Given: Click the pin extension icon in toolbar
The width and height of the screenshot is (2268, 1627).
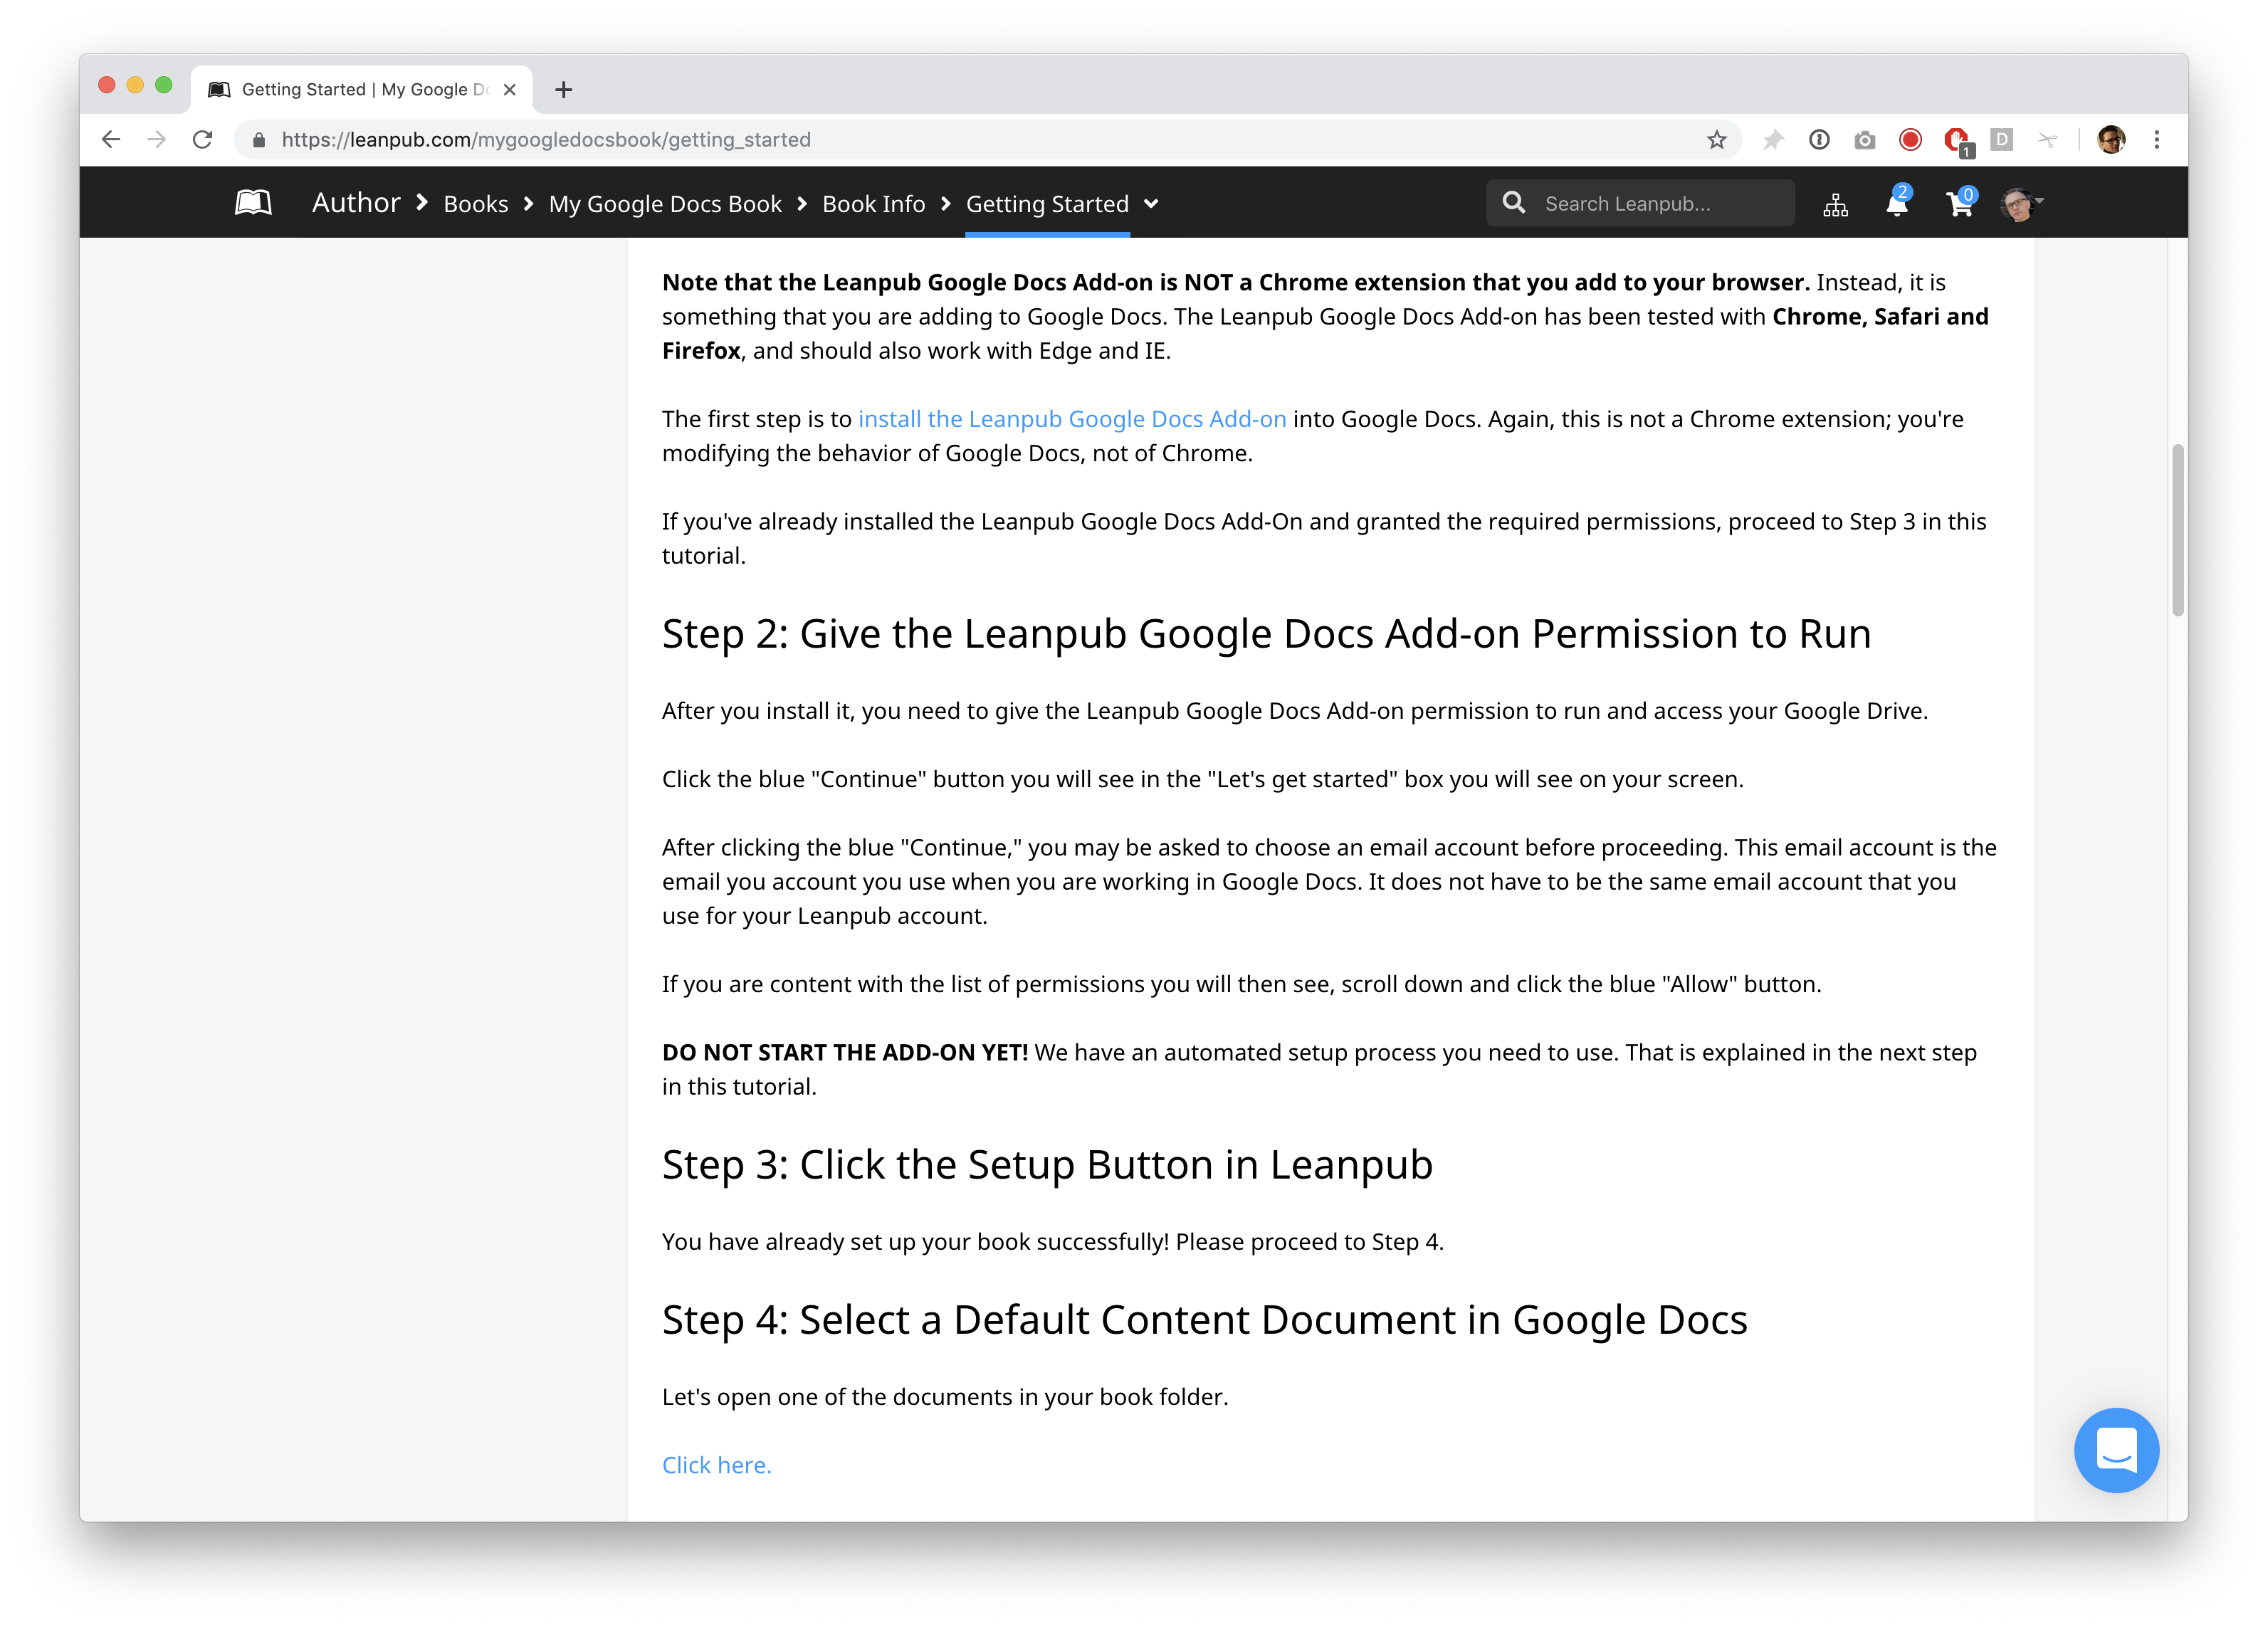Looking at the screenshot, I should coord(1773,140).
